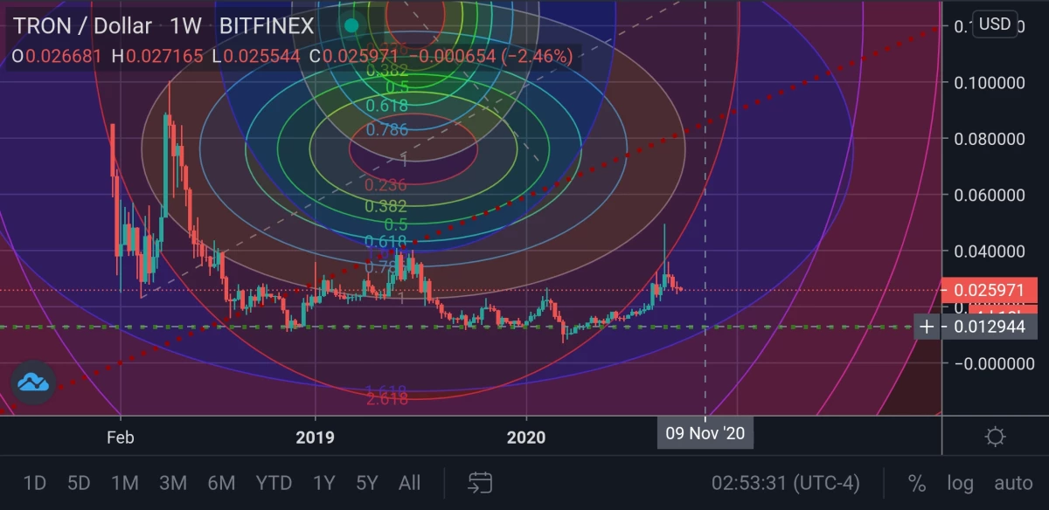Select the 3M time range
The width and height of the screenshot is (1049, 510).
pos(173,482)
